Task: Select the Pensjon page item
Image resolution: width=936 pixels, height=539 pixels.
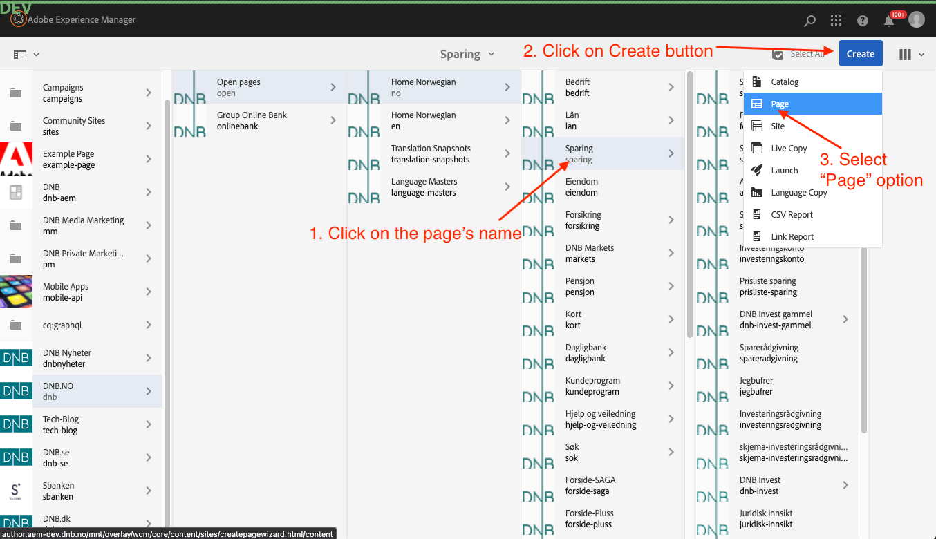Action: click(579, 286)
